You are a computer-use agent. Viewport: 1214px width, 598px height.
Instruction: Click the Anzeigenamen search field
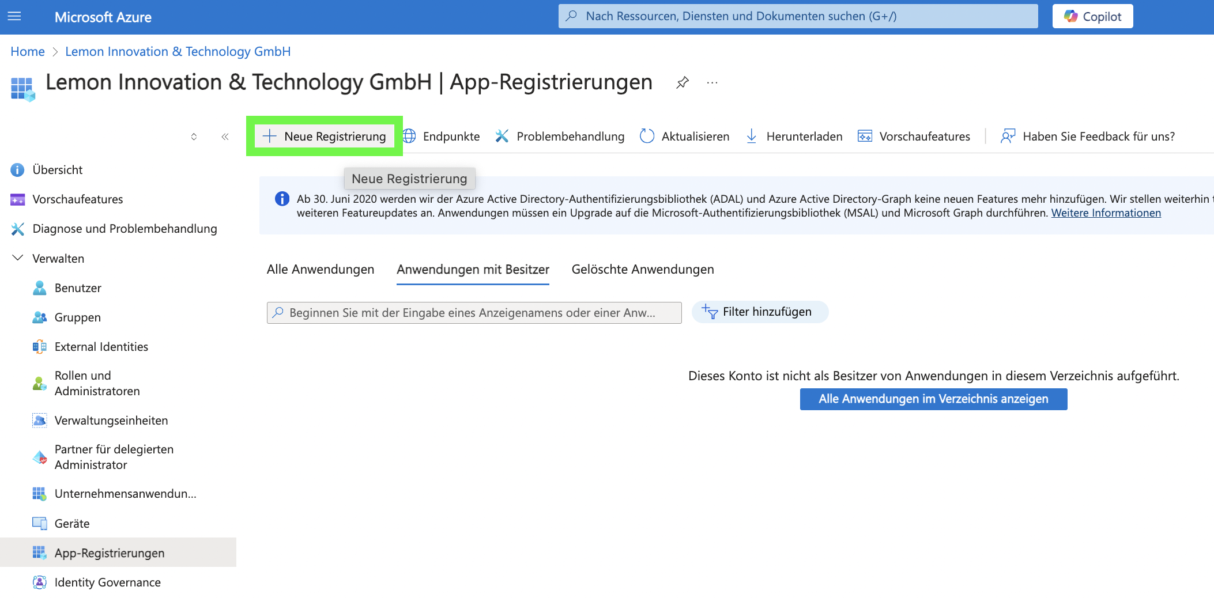point(474,313)
